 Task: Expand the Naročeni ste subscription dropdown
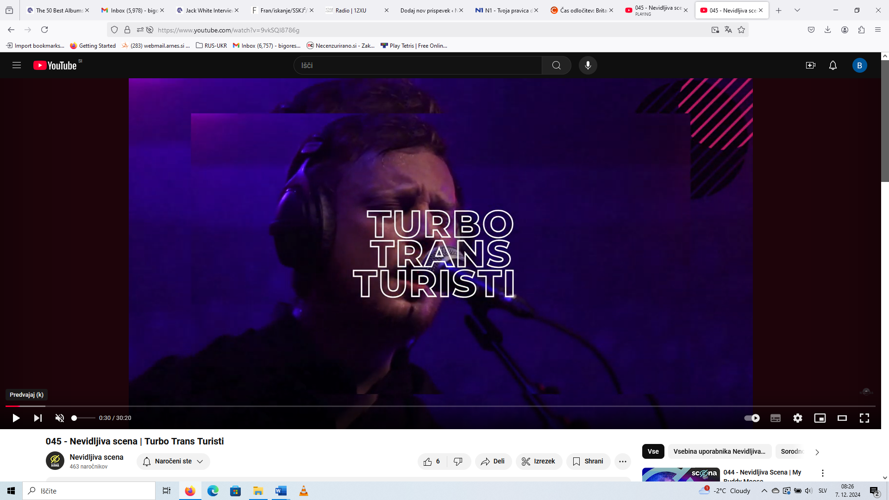pyautogui.click(x=173, y=462)
